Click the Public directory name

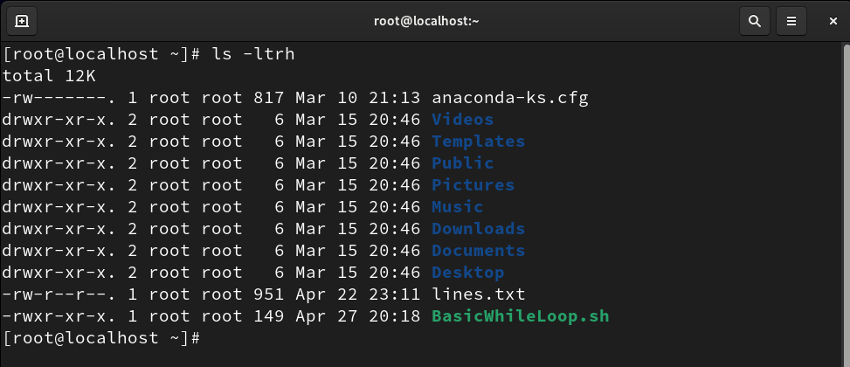(x=463, y=163)
